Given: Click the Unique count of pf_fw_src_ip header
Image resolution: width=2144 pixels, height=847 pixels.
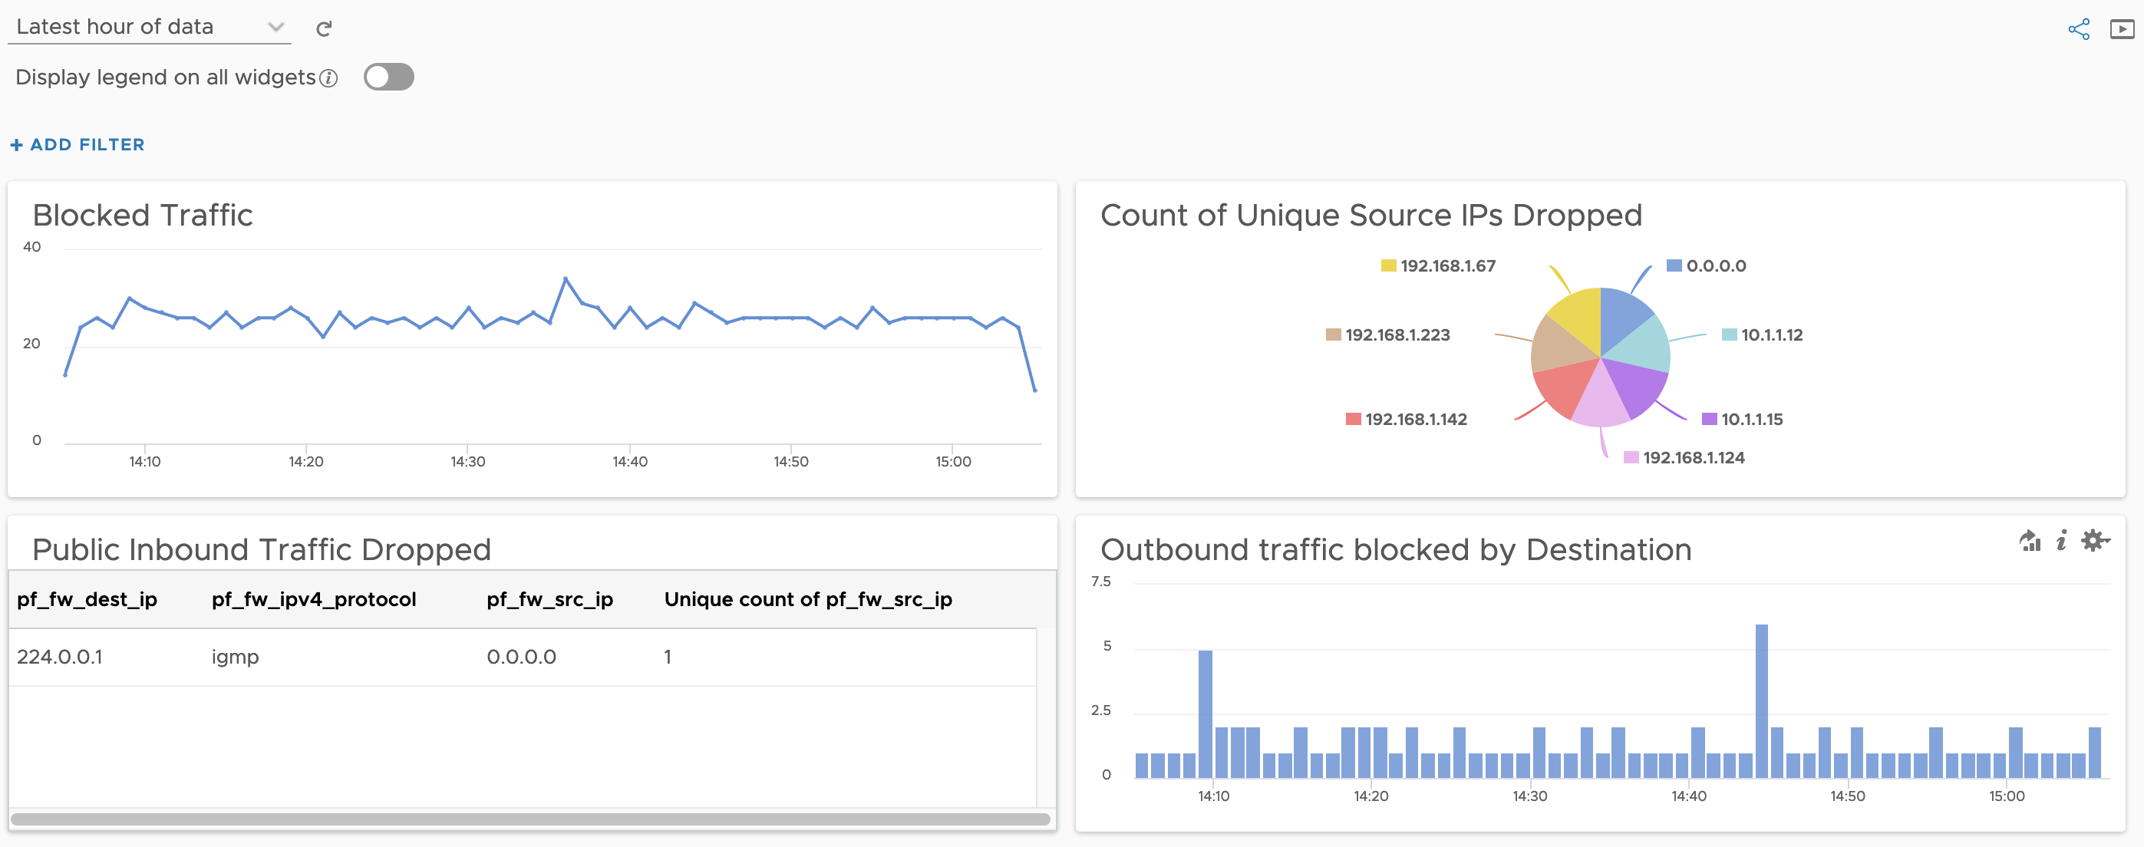Looking at the screenshot, I should pos(807,599).
